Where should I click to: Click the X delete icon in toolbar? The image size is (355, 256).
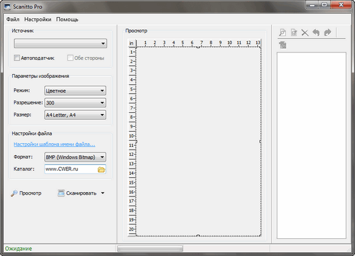(x=305, y=32)
